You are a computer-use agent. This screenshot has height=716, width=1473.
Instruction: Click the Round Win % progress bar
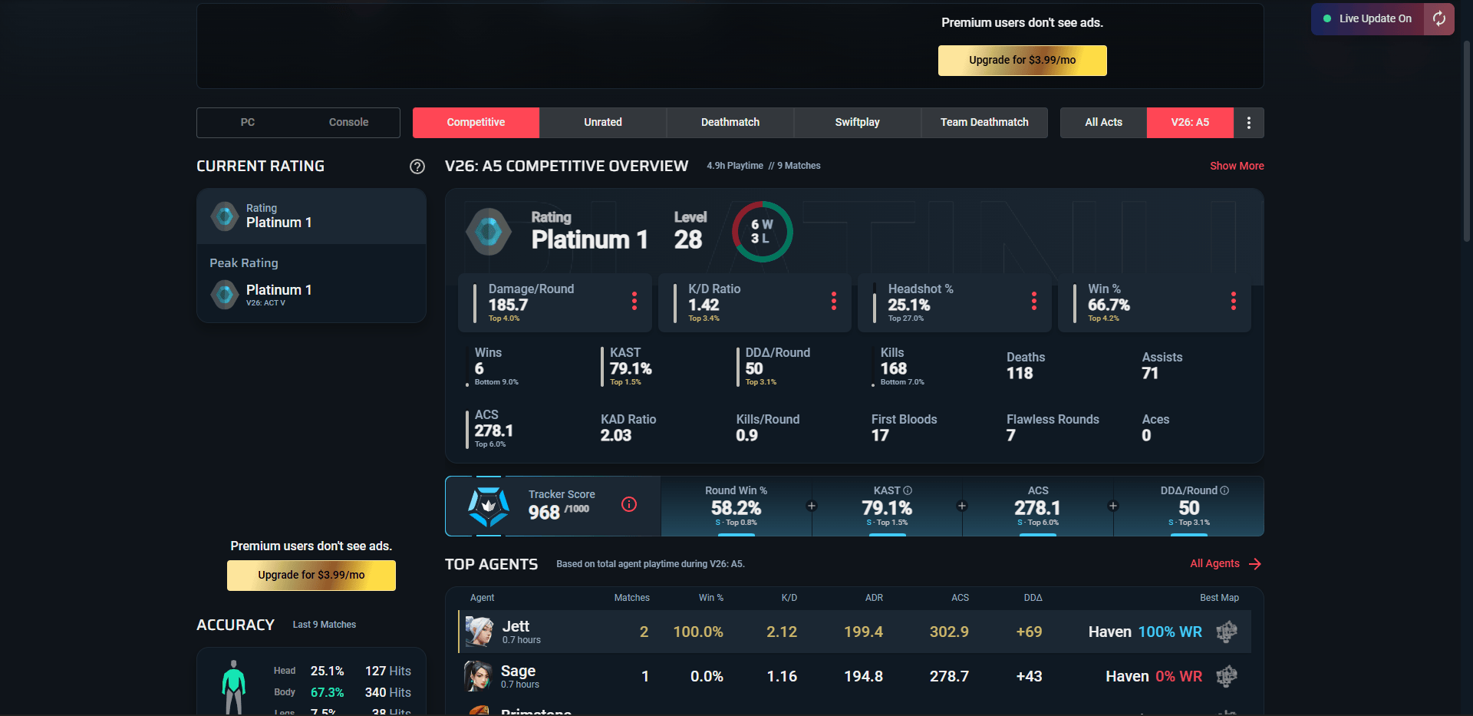coord(736,534)
